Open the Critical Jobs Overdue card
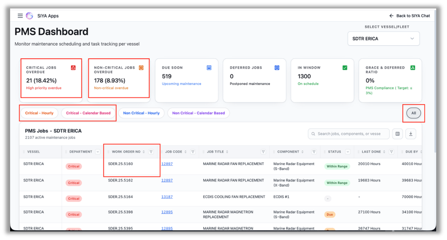The width and height of the screenshot is (447, 240). coord(51,80)
